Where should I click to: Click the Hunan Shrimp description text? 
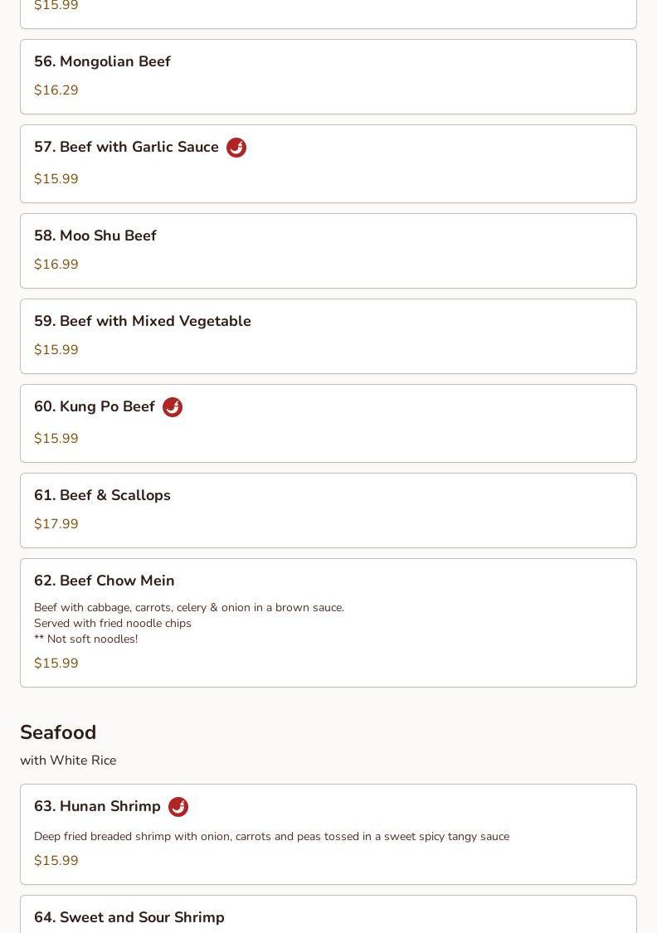(271, 837)
